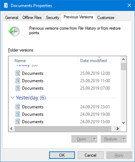Collapse the Yesterday (6) group chevron
The height and width of the screenshot is (162, 135).
click(12, 98)
